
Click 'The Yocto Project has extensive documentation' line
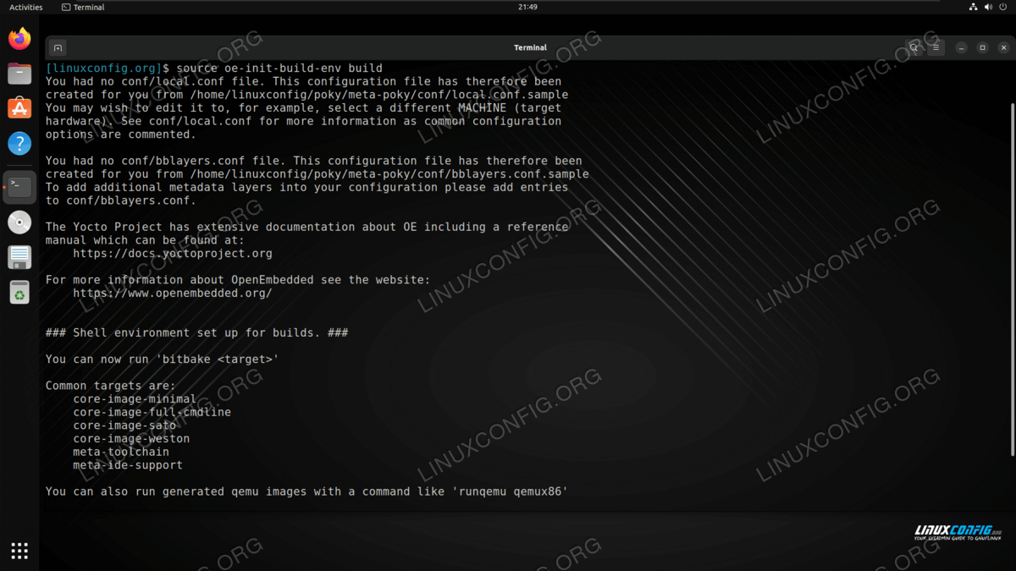click(x=307, y=227)
